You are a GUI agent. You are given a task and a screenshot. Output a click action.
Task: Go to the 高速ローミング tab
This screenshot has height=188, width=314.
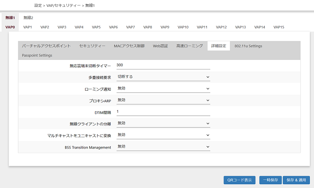189,46
